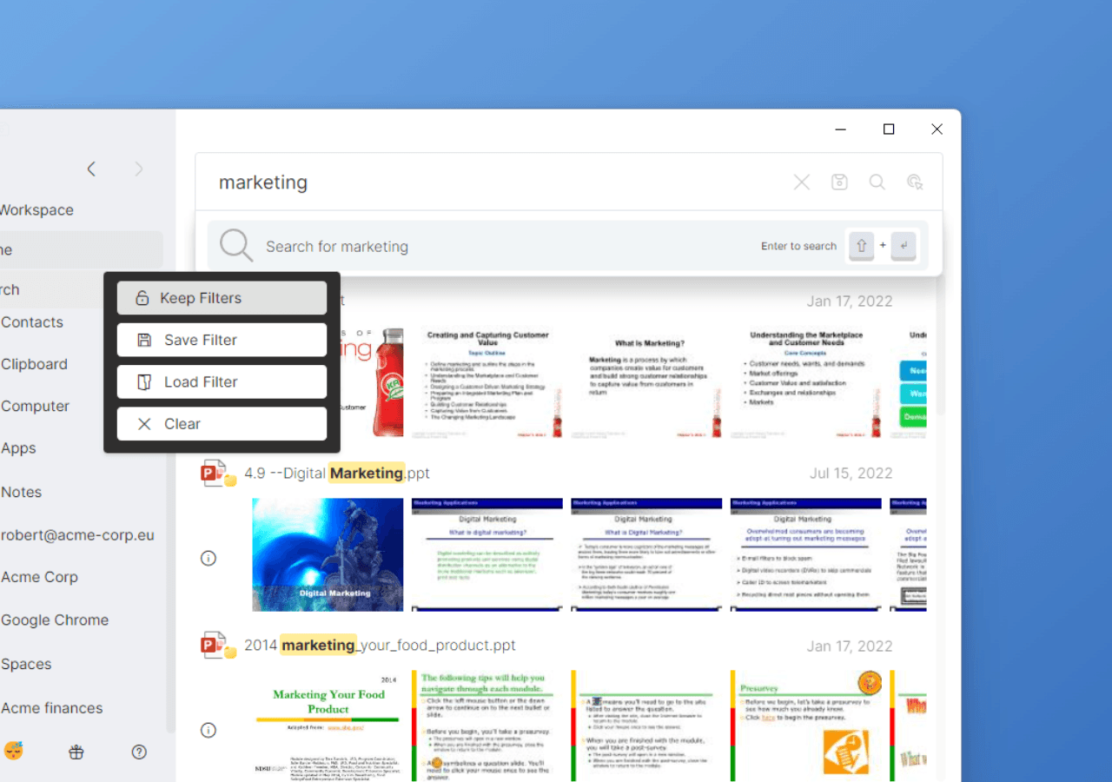Open Apps in the sidebar
The width and height of the screenshot is (1112, 782).
[18, 448]
